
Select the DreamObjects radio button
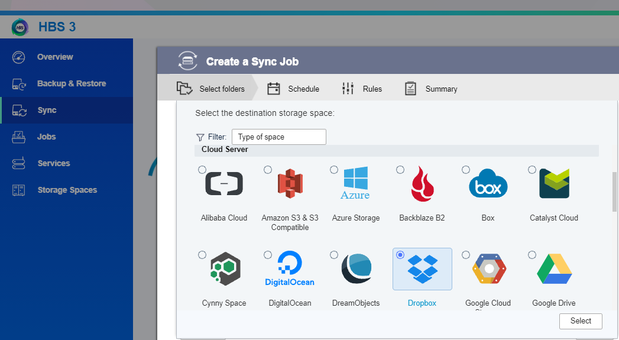tap(334, 255)
